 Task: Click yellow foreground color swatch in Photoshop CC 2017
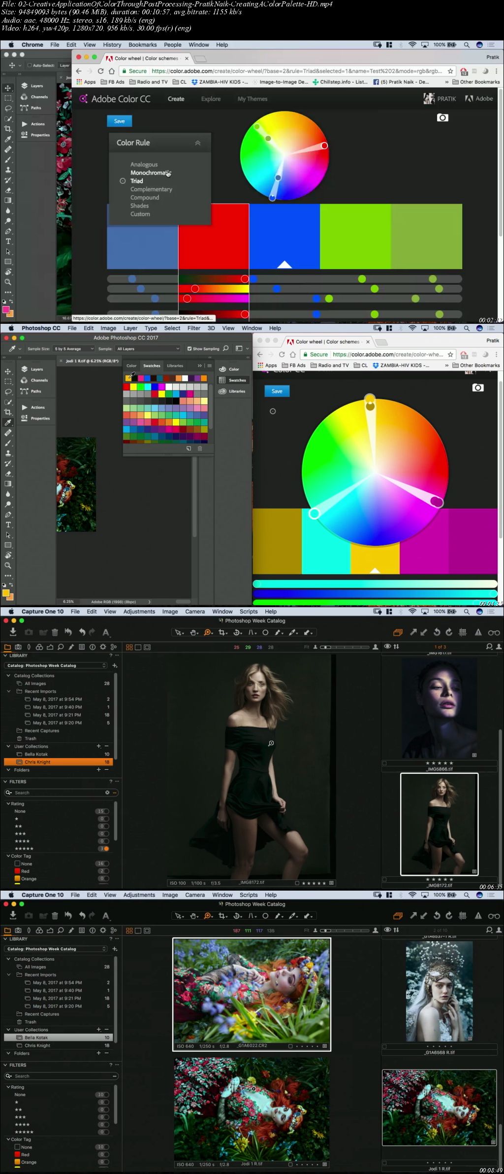point(6,593)
